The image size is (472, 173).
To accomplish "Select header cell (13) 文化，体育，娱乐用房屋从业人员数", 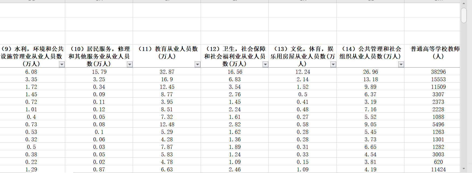I will click(x=303, y=56).
